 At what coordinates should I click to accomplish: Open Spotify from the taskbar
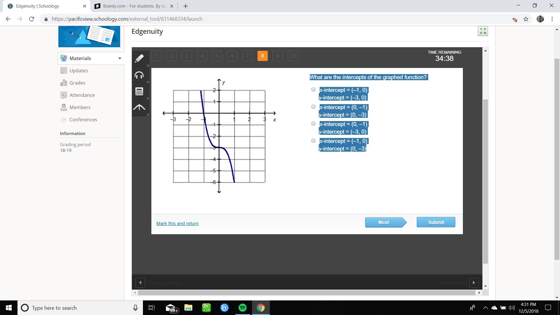242,308
